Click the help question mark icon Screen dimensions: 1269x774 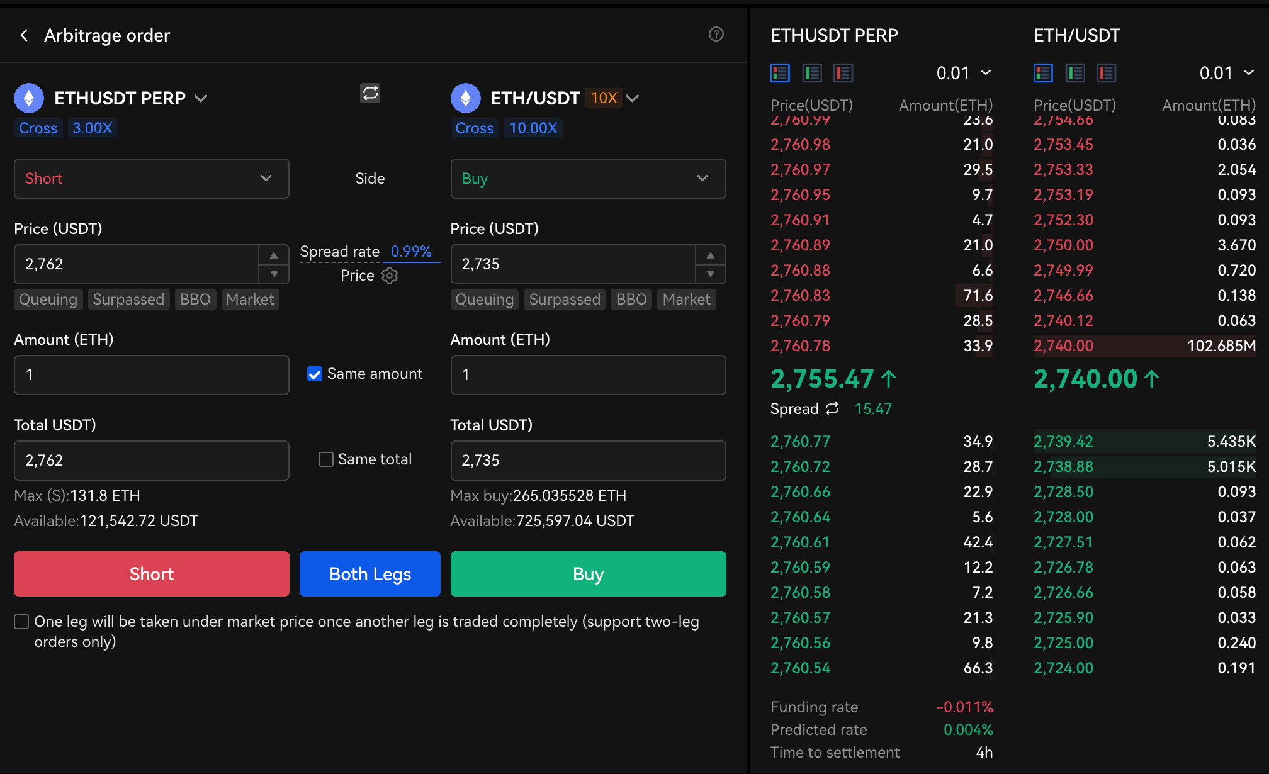[716, 35]
